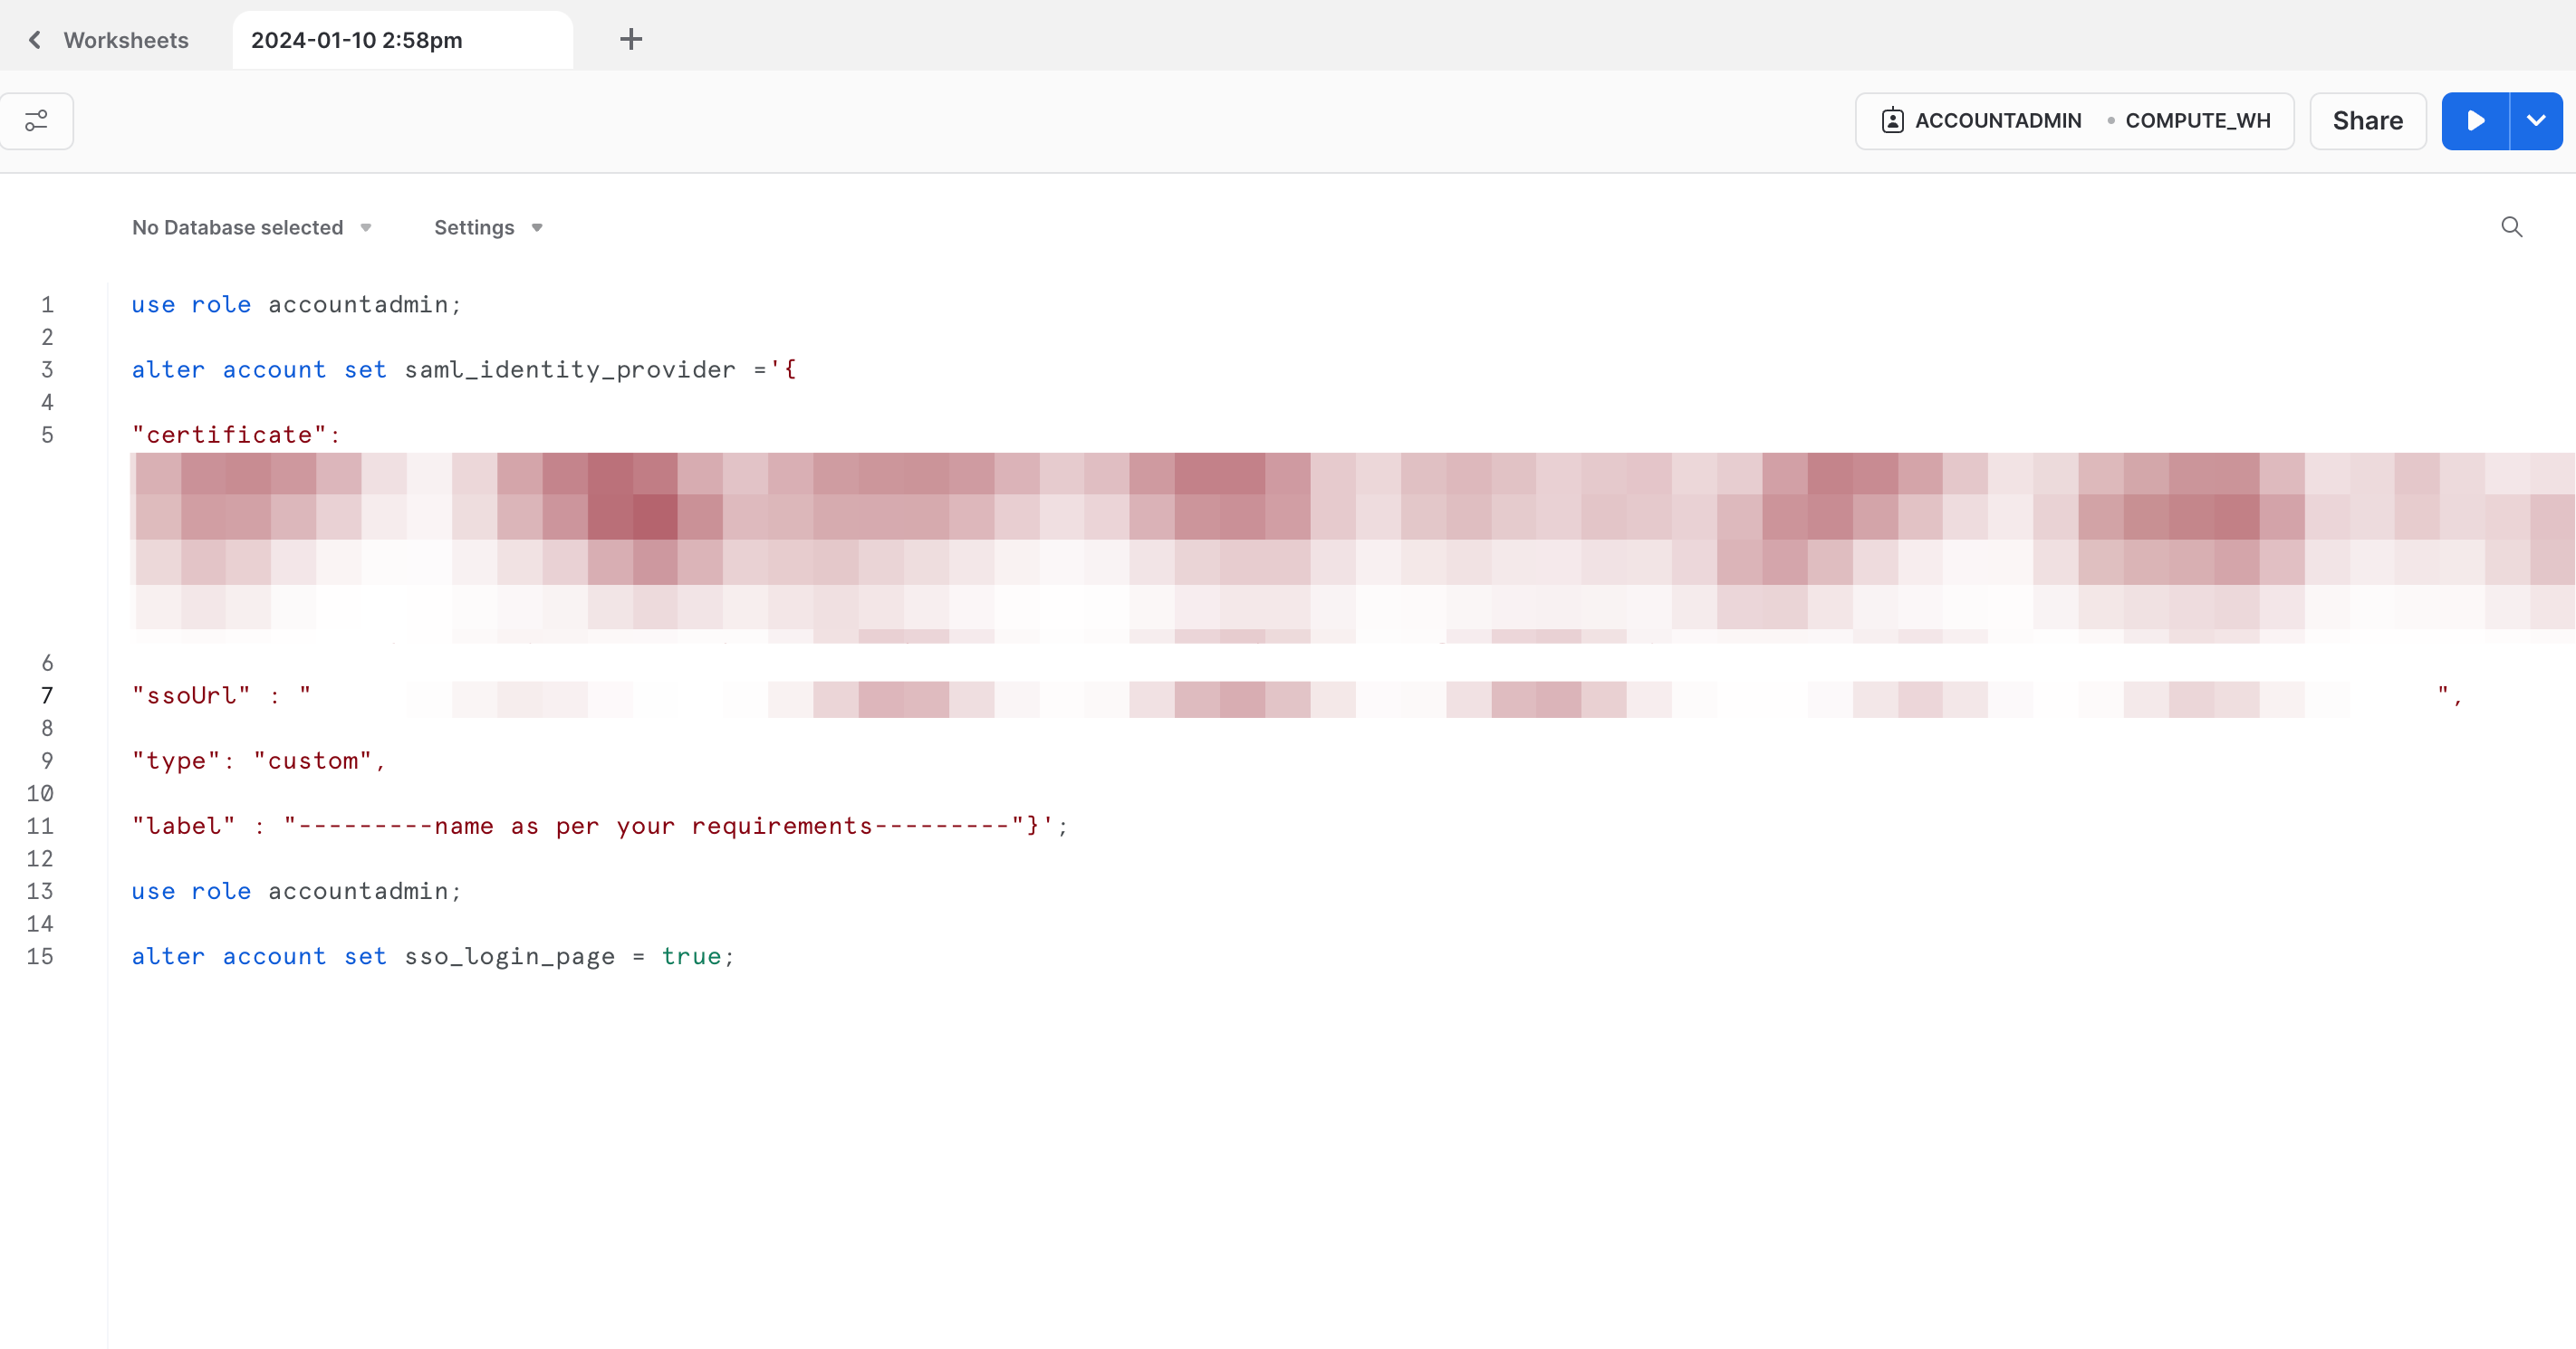Click 'alter account set' on line 3

pos(259,369)
